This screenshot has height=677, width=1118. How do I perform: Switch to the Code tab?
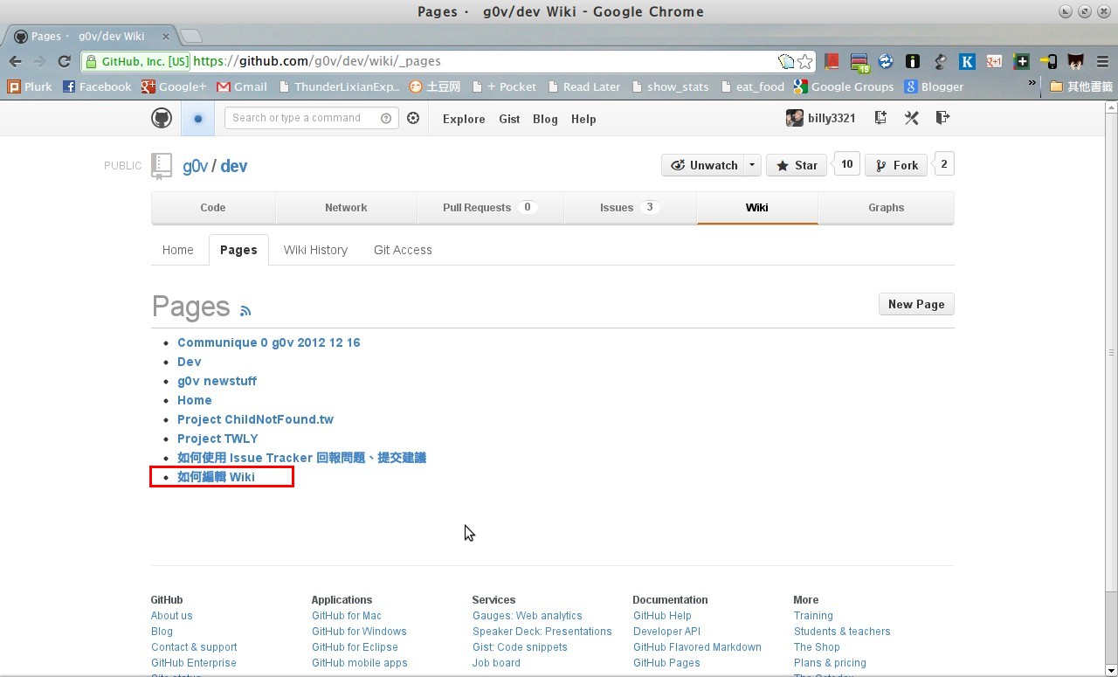tap(213, 208)
